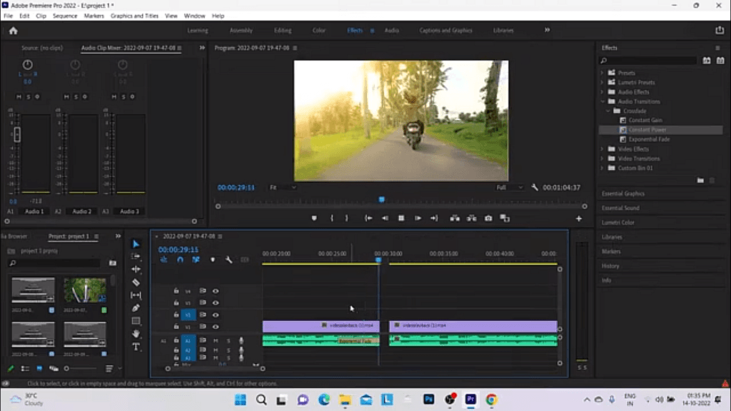Open the Graphics and Titles menu

pyautogui.click(x=134, y=16)
